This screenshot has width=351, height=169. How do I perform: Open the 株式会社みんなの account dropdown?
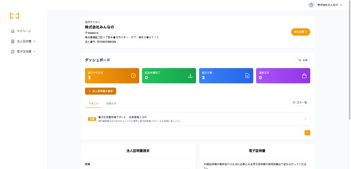coord(329,5)
